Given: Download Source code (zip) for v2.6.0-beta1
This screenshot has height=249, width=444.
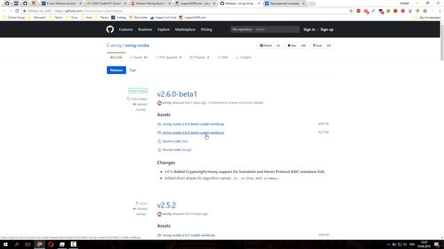Looking at the screenshot, I should [175, 141].
